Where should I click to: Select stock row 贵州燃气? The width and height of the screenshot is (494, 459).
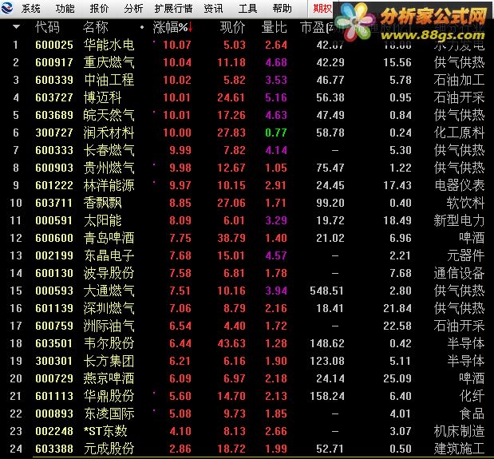pyautogui.click(x=247, y=168)
